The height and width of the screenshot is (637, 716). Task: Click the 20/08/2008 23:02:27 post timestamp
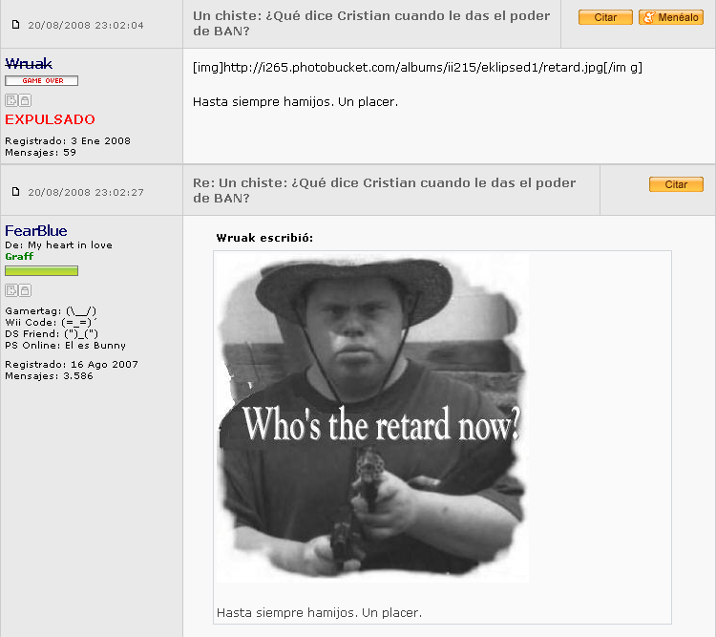pyautogui.click(x=86, y=192)
